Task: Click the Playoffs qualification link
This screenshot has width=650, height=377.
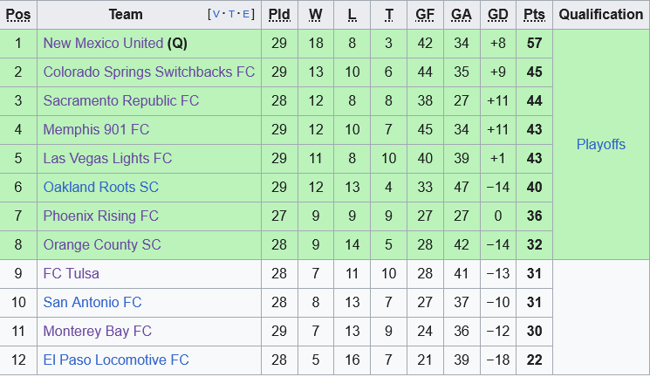Action: pos(600,144)
